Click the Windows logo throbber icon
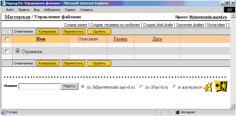The height and width of the screenshot is (116, 236). click(x=229, y=10)
